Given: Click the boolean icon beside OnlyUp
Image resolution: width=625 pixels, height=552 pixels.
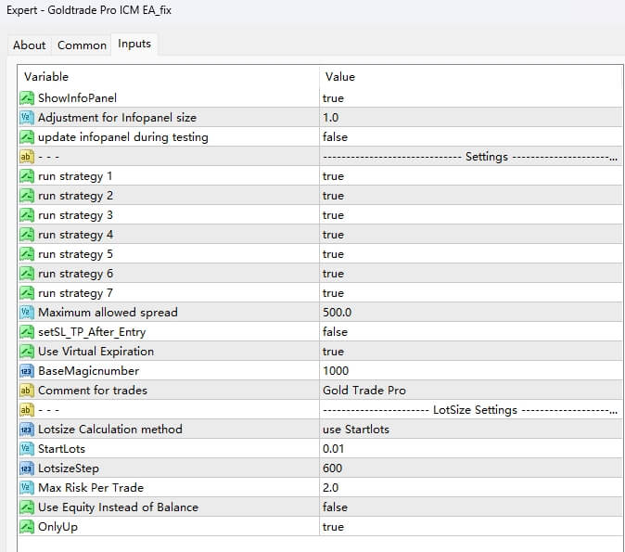Looking at the screenshot, I should pyautogui.click(x=26, y=527).
